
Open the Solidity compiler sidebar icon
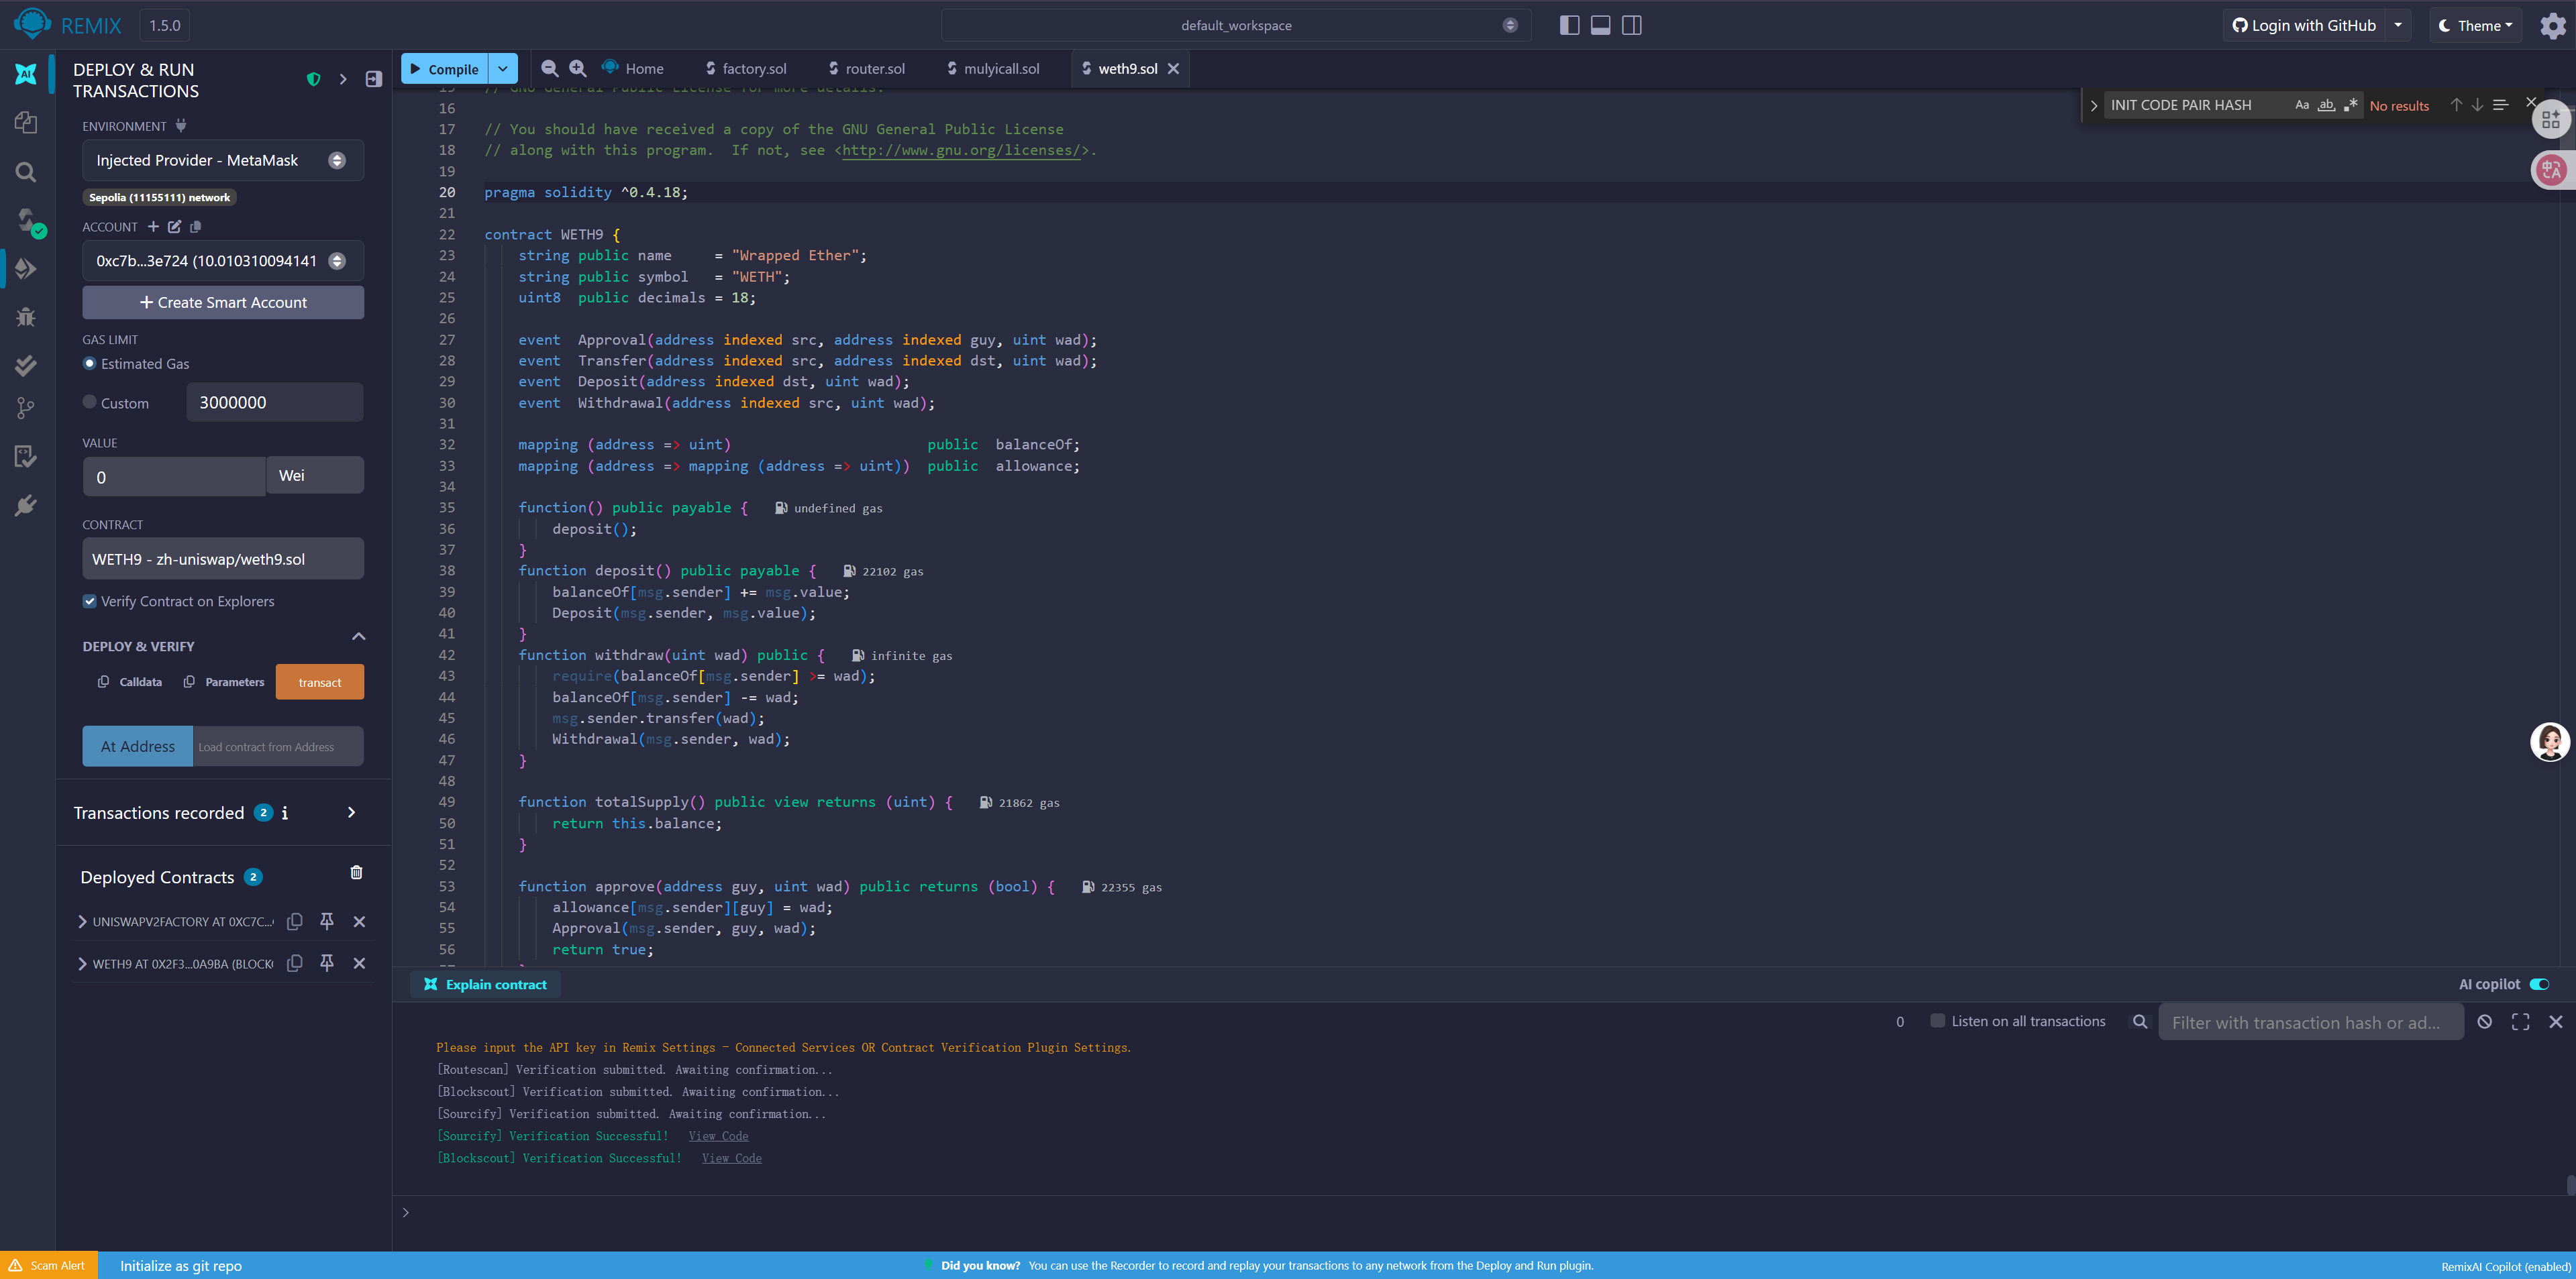26,221
